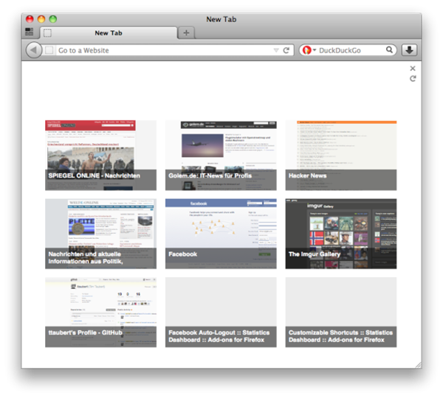This screenshot has height=398, width=443.
Task: Click the page identity icon in the address bar
Action: tap(49, 50)
